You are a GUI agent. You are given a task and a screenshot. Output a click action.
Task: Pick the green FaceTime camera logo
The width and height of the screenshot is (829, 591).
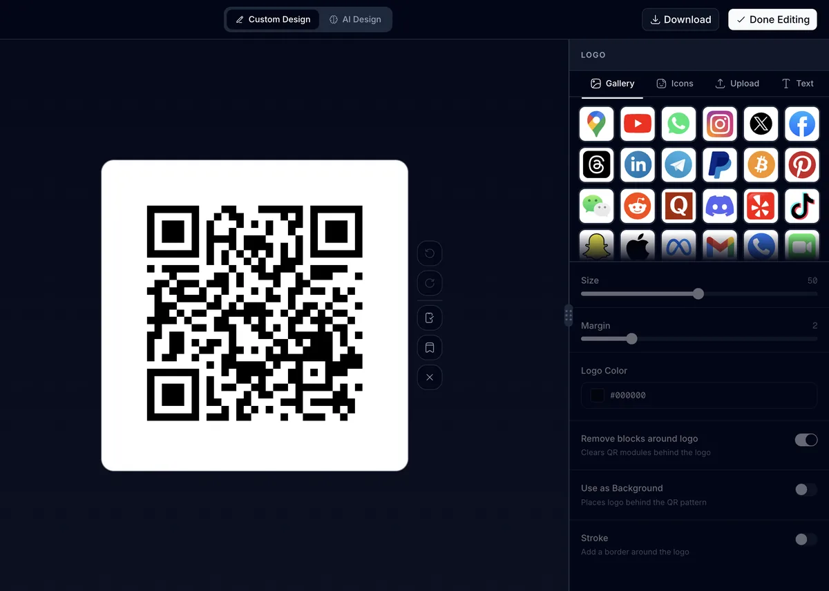pos(802,245)
